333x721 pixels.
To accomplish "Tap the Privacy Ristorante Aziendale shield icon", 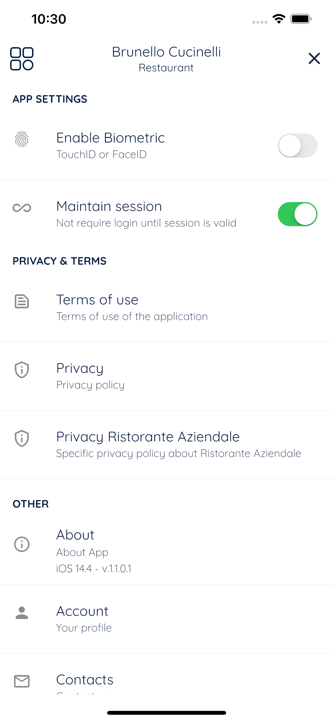I will click(22, 438).
